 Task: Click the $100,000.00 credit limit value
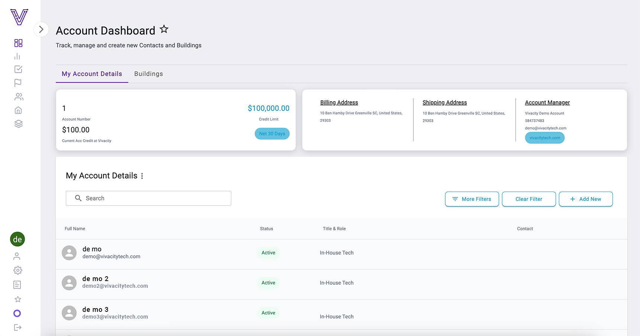[269, 108]
